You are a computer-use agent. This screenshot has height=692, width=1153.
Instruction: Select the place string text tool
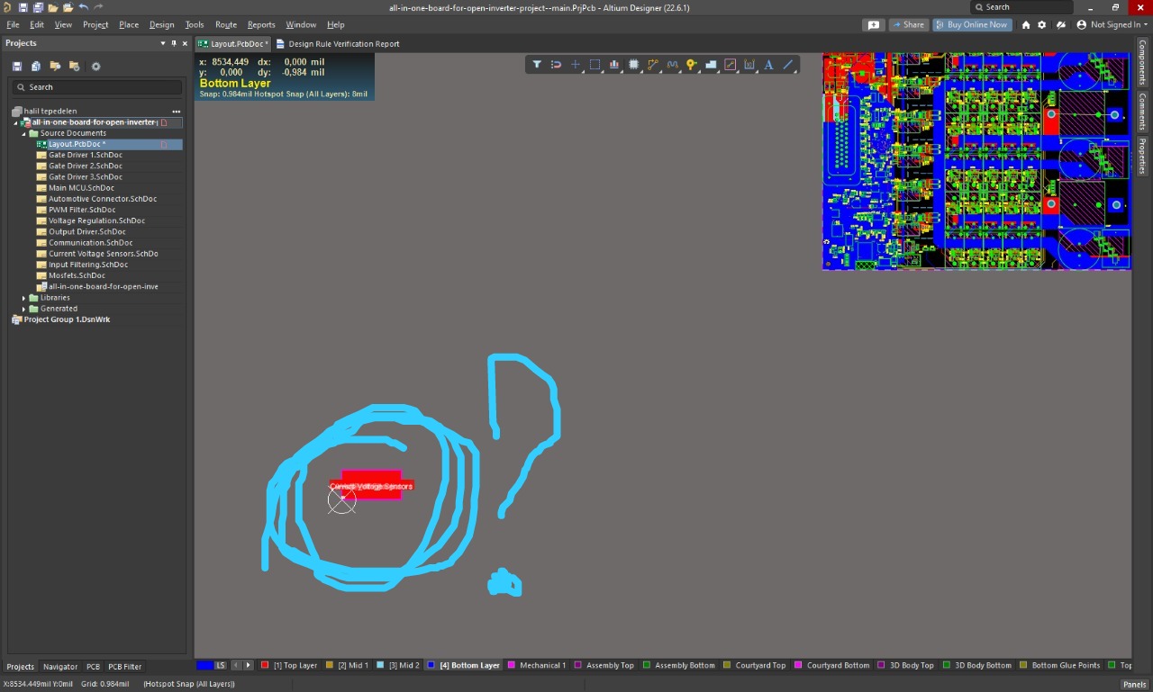(768, 65)
